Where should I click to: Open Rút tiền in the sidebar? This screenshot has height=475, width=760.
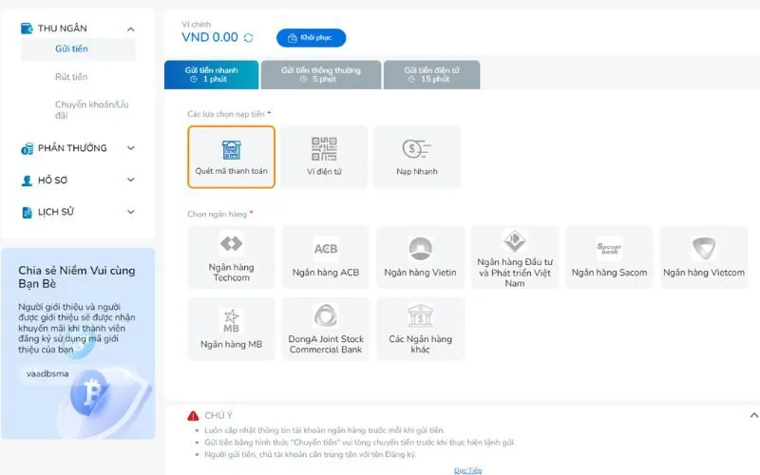pos(71,77)
